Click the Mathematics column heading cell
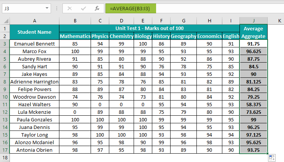 pos(75,36)
